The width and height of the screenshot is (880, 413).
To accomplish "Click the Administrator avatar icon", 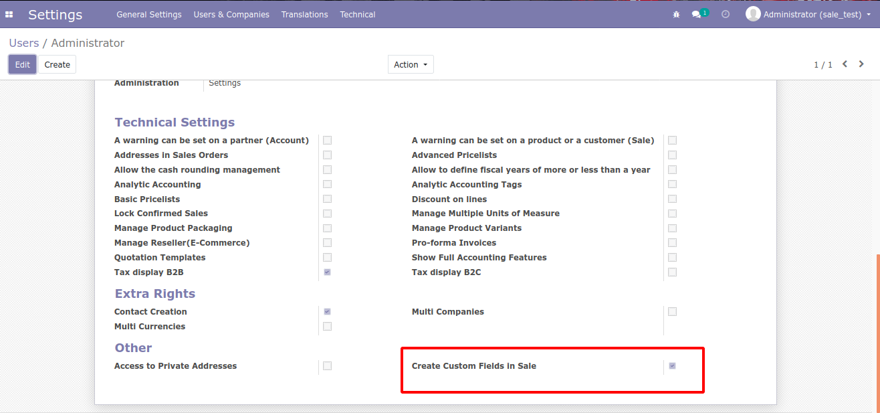I will click(753, 14).
